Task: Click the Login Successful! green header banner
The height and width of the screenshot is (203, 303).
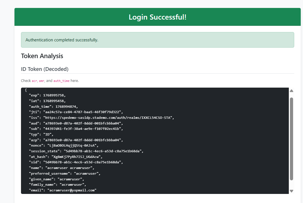Action: pos(157,17)
